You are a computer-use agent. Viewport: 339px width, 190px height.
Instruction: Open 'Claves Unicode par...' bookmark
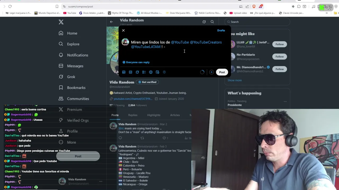pyautogui.click(x=291, y=13)
